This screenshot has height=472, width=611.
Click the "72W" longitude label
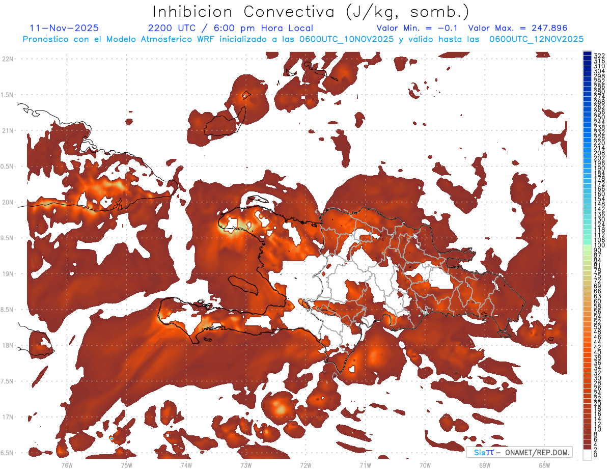pyautogui.click(x=305, y=465)
